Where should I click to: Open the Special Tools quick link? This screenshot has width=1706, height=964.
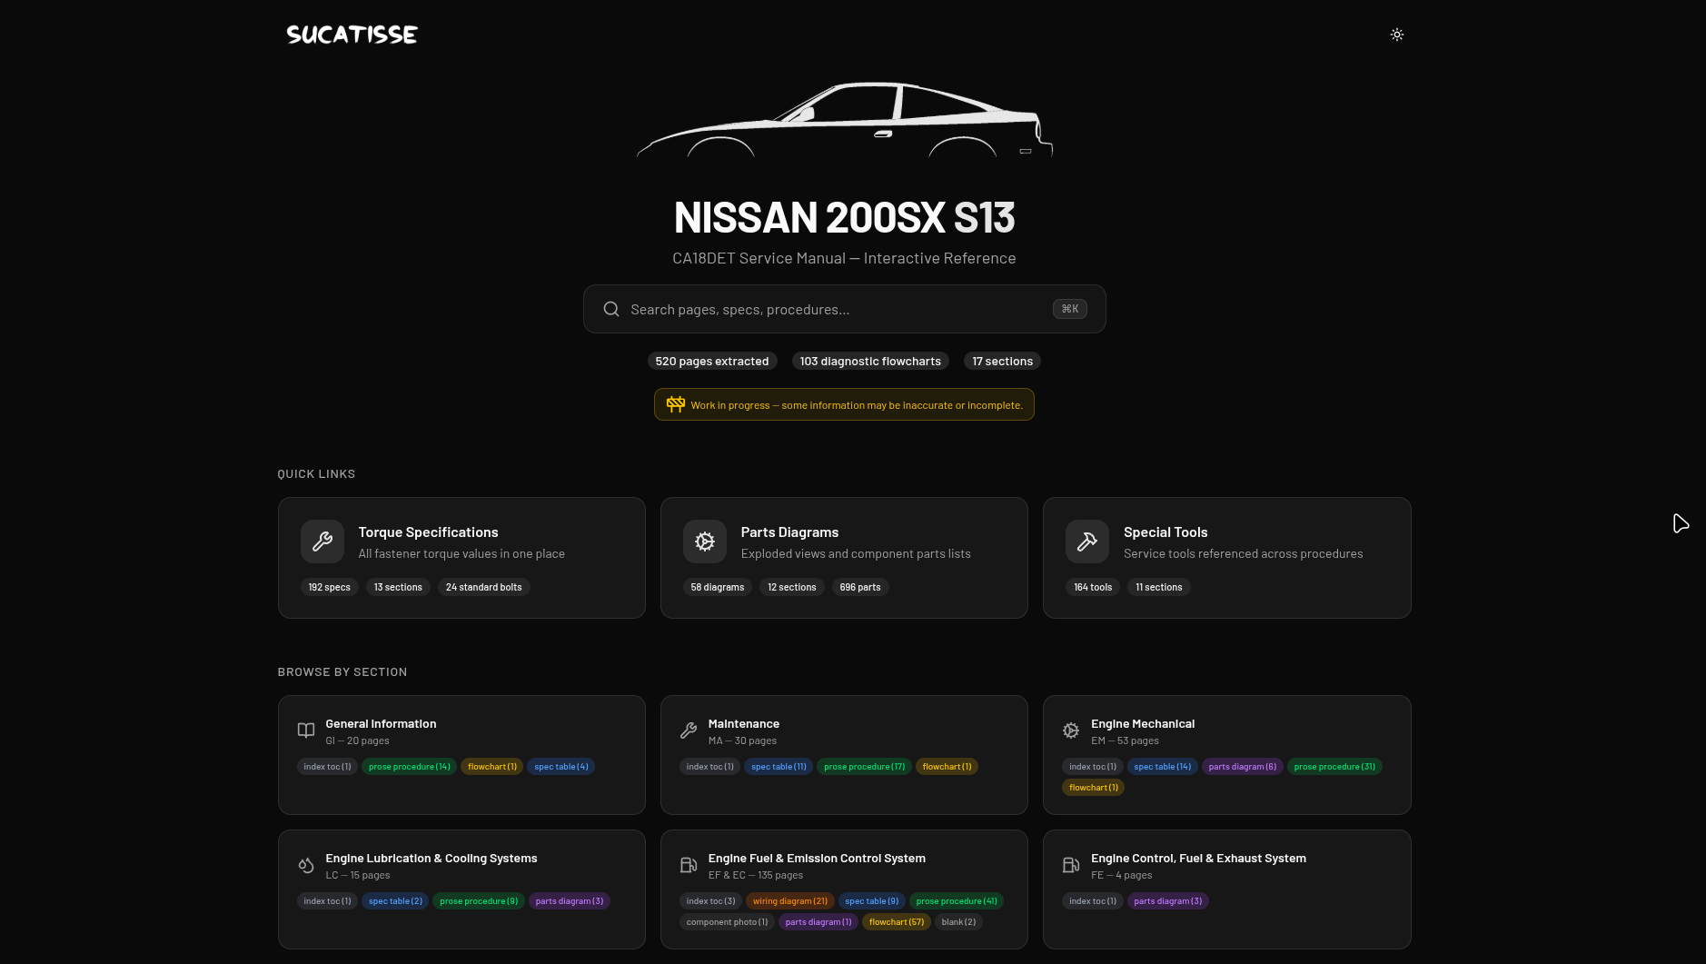(1227, 558)
